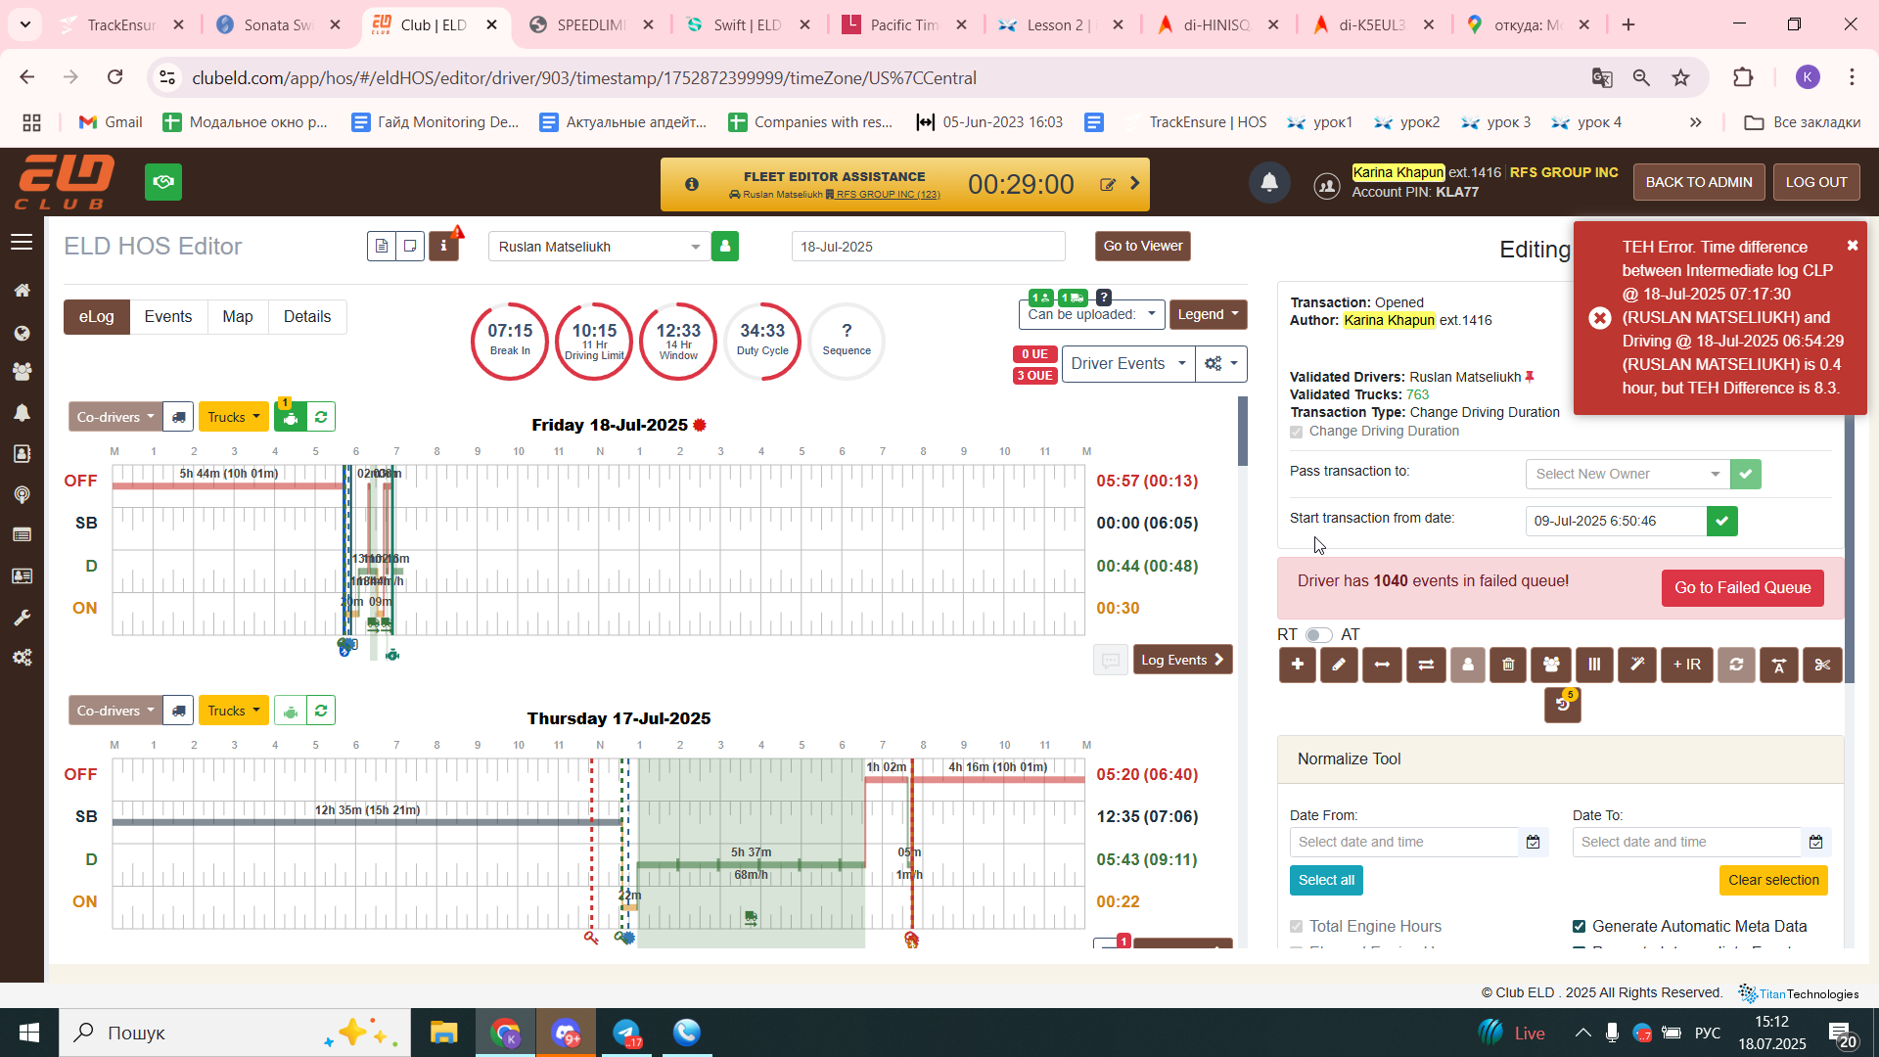This screenshot has width=1879, height=1057.
Task: Expand the Thursday Trucks dropdown
Action: coord(234,711)
